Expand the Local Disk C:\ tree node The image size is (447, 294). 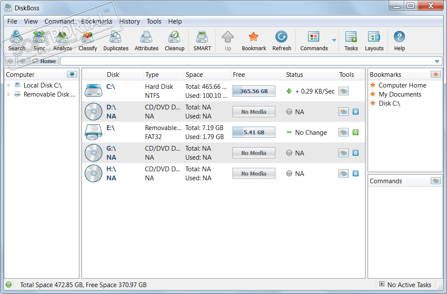(x=9, y=85)
